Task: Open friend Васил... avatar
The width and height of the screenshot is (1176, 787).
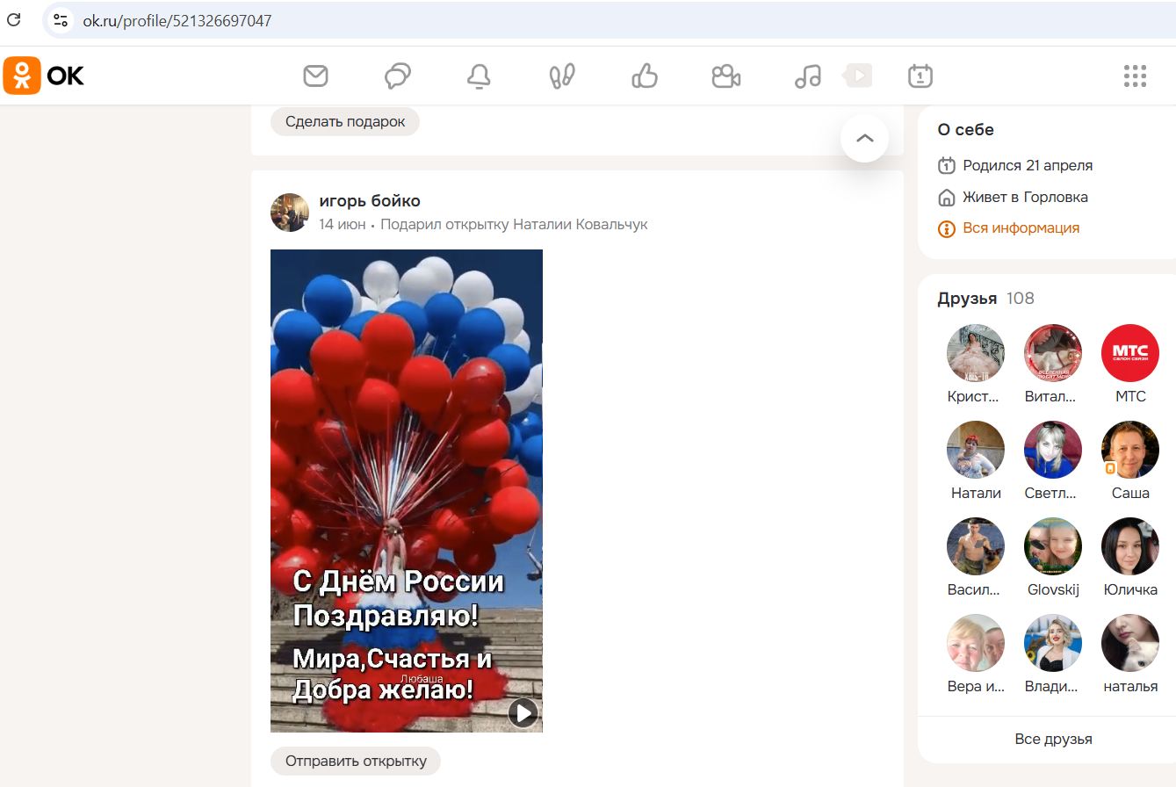Action: pyautogui.click(x=976, y=546)
